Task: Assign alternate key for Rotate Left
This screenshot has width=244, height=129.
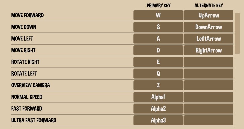Action: coord(209,73)
